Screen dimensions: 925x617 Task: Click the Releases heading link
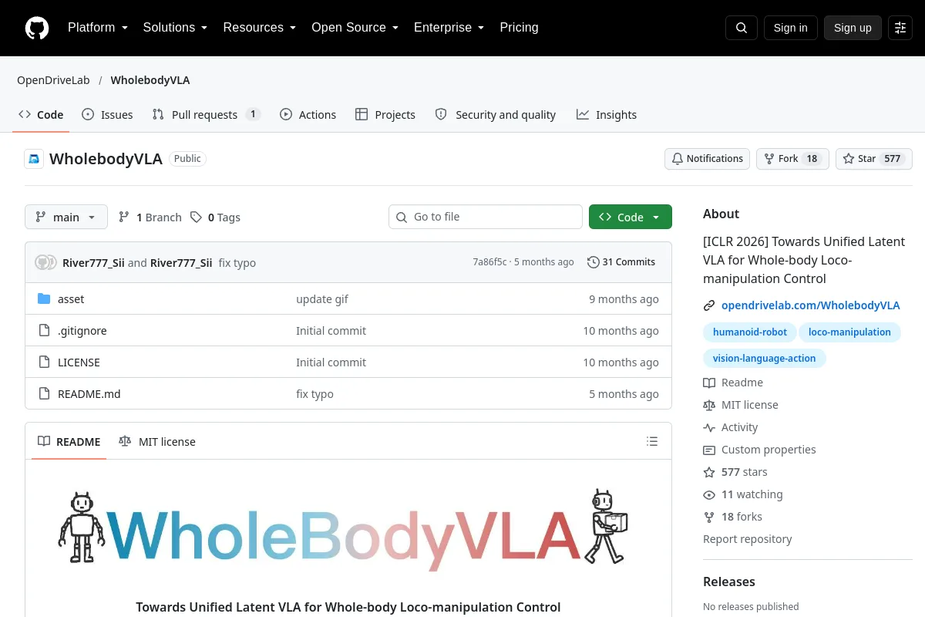(x=728, y=582)
